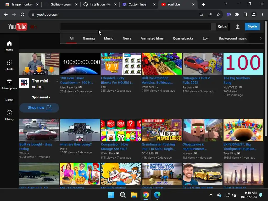Screen dimensions: 268x201
Task: Open Grandmaster Pushing Top 1 thumbnail
Action: point(162,130)
